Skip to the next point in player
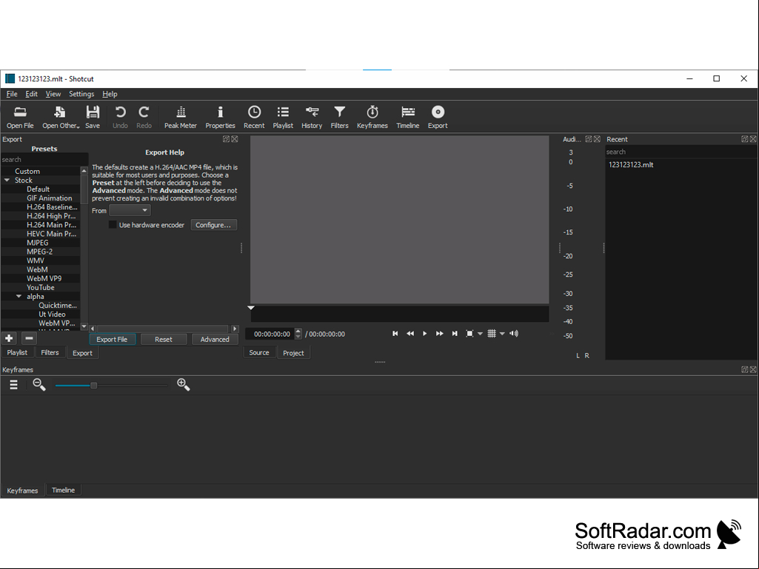Viewport: 759px width, 569px height. point(455,334)
